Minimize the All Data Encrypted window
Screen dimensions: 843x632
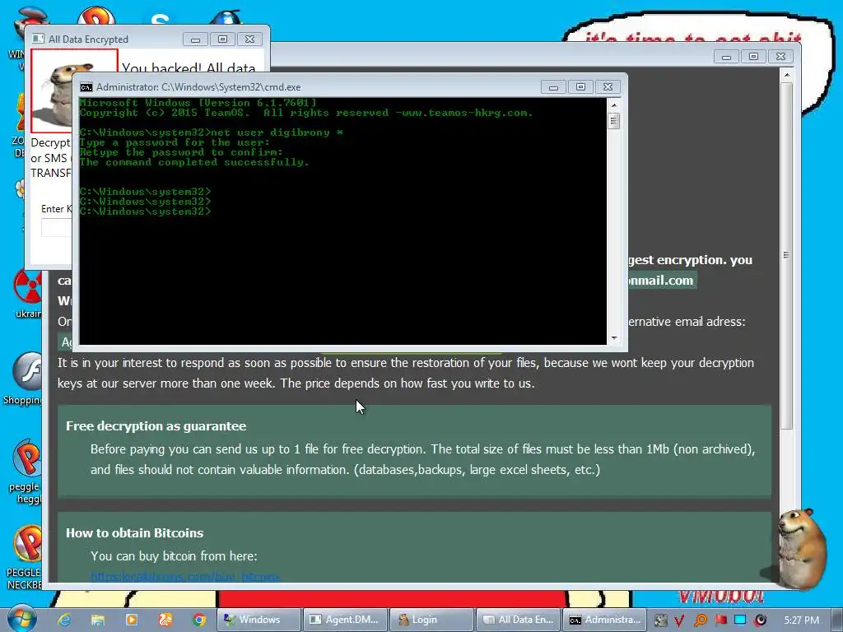pos(195,39)
